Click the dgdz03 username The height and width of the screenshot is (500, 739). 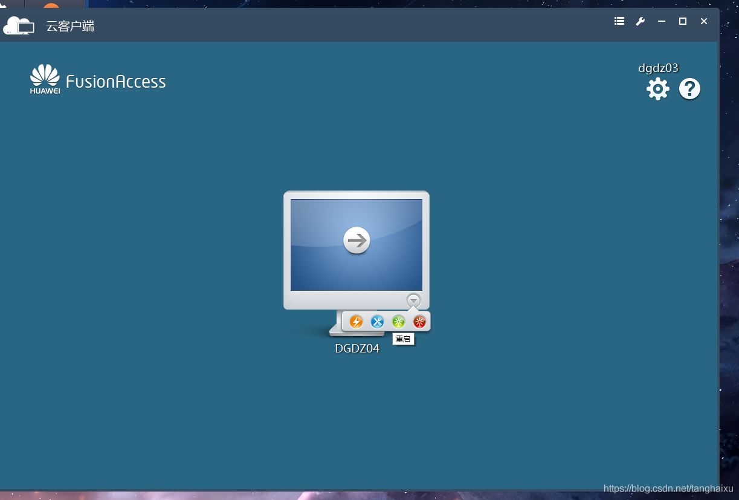(x=659, y=68)
